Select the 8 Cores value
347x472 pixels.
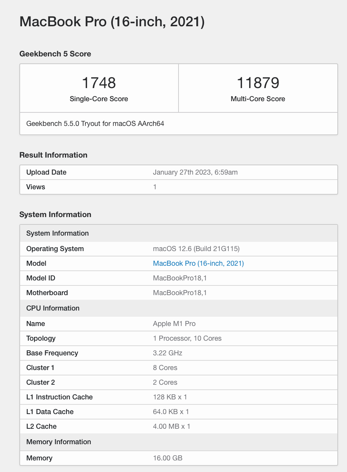165,368
